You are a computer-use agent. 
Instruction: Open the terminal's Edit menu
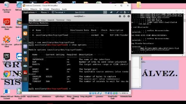37,20
